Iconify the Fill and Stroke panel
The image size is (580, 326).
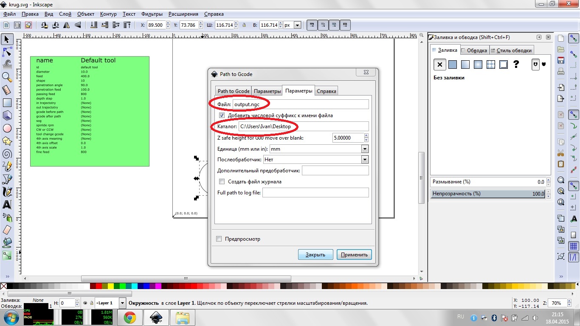click(x=539, y=37)
